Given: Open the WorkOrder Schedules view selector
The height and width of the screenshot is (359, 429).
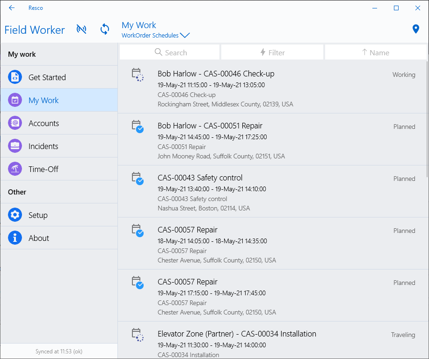Looking at the screenshot, I should [155, 35].
